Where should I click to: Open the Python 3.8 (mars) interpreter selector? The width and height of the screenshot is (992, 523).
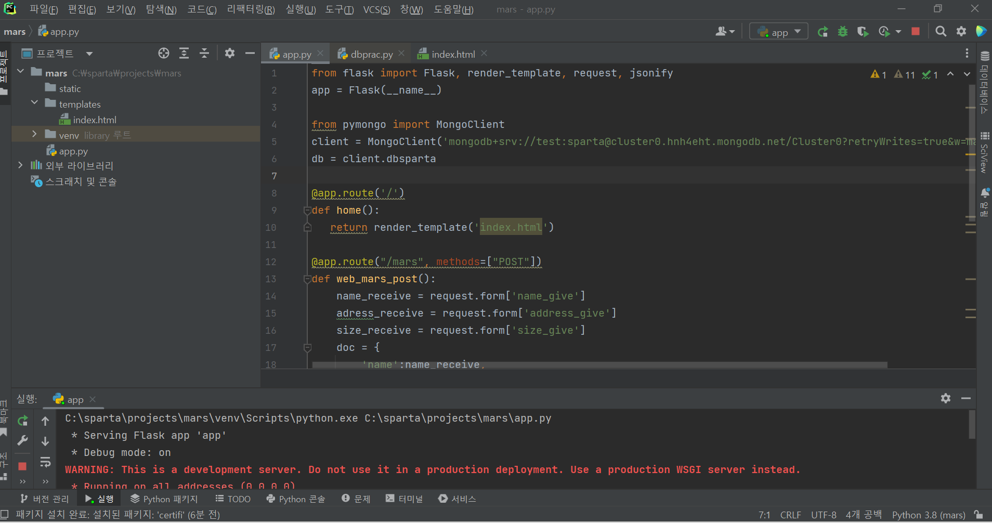pos(929,515)
